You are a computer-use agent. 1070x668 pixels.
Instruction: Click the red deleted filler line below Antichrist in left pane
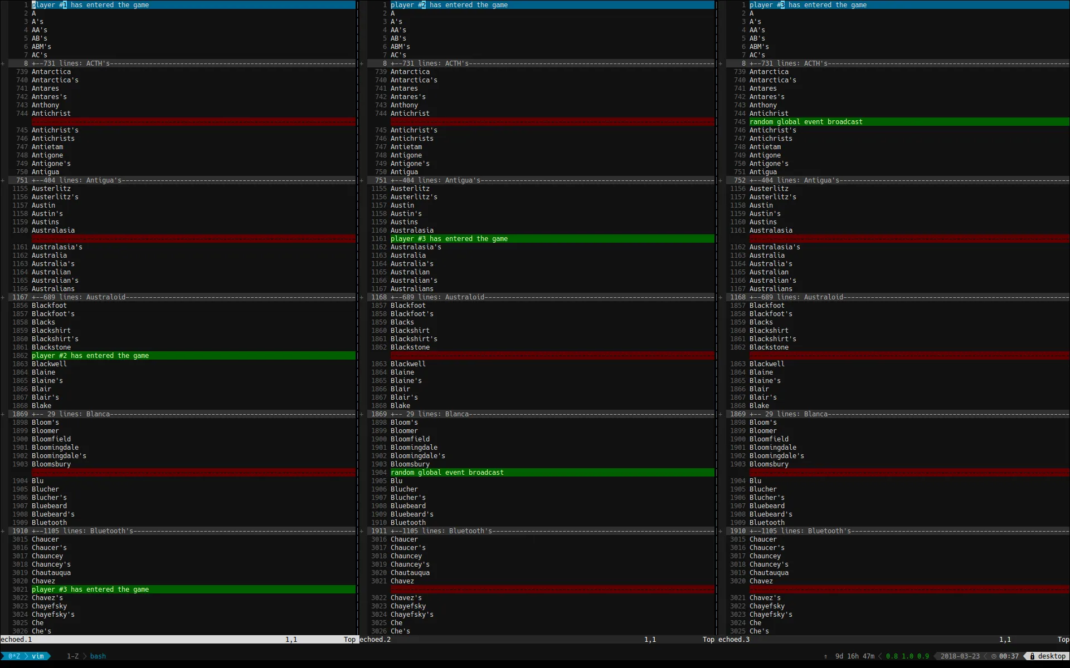coord(193,122)
